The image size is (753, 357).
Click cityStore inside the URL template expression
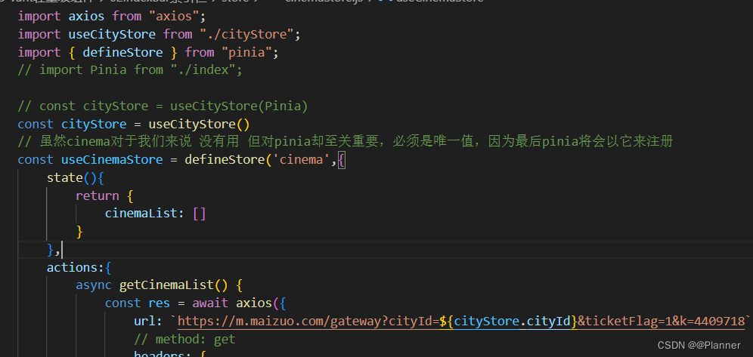click(x=486, y=321)
